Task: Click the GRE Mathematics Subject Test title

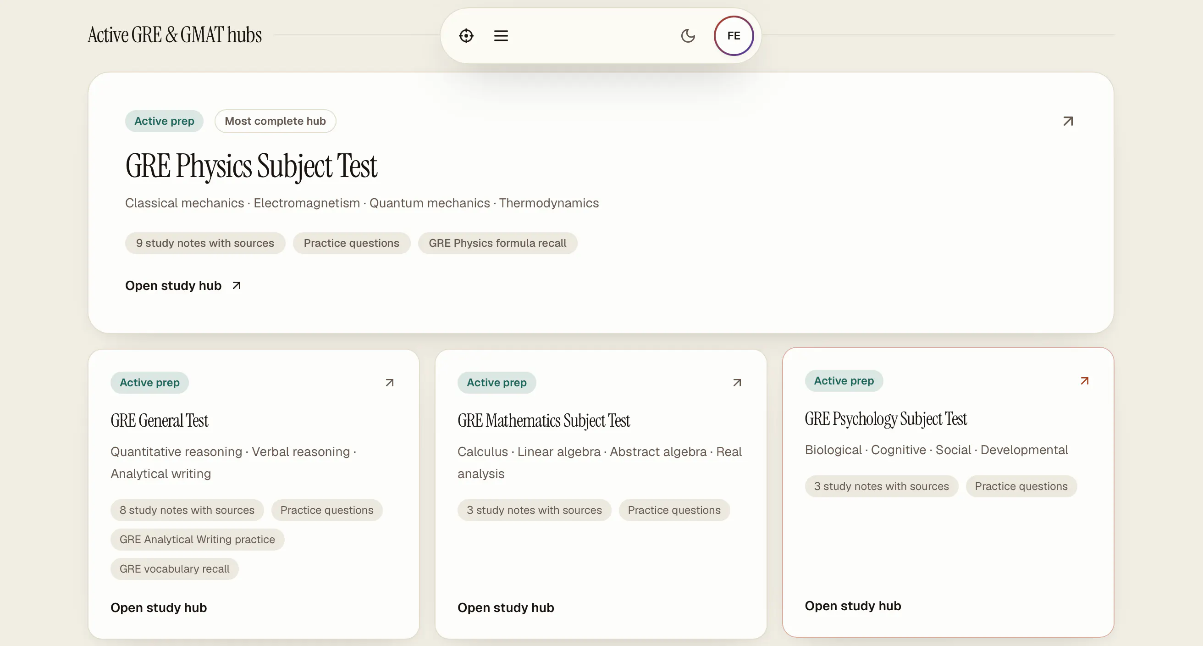Action: (x=544, y=420)
